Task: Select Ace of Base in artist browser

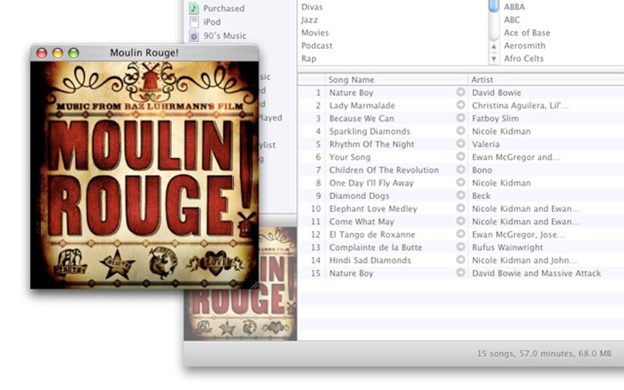Action: click(527, 32)
